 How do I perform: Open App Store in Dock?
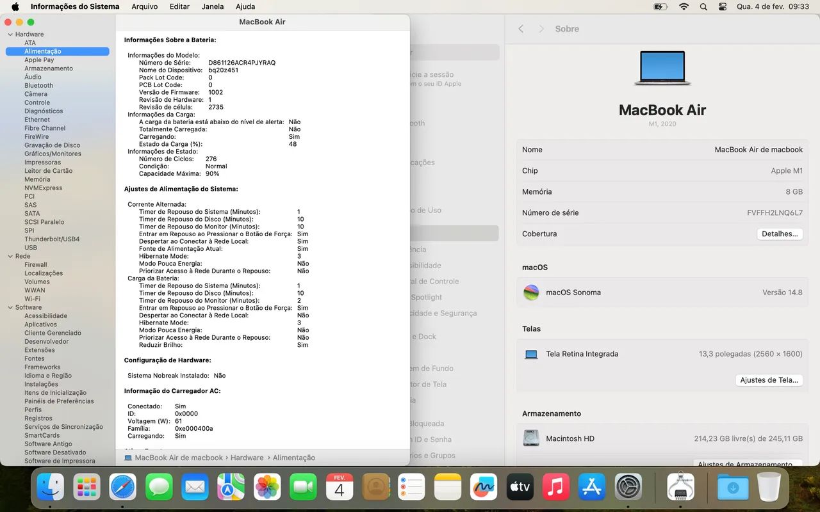(x=592, y=487)
